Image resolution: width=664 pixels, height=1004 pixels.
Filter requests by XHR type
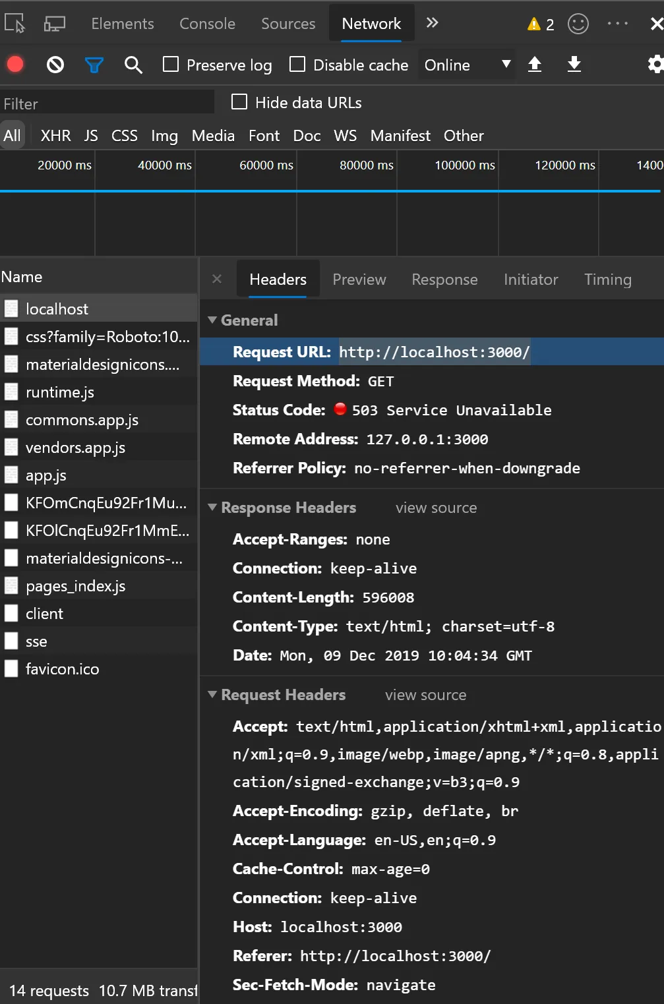click(x=55, y=136)
